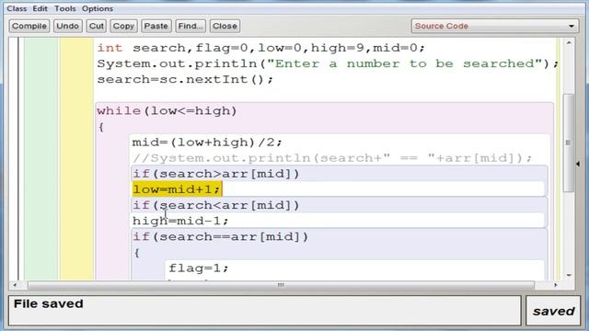Image resolution: width=589 pixels, height=331 pixels.
Task: Click the Undo button
Action: (x=67, y=26)
